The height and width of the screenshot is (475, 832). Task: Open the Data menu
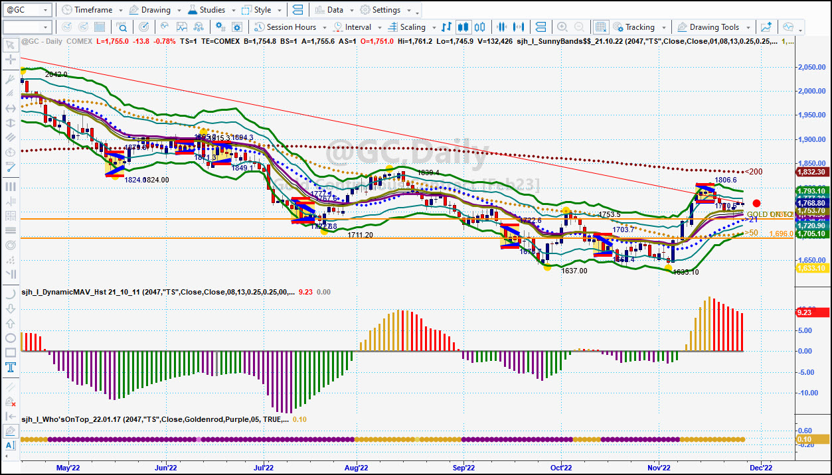329,10
